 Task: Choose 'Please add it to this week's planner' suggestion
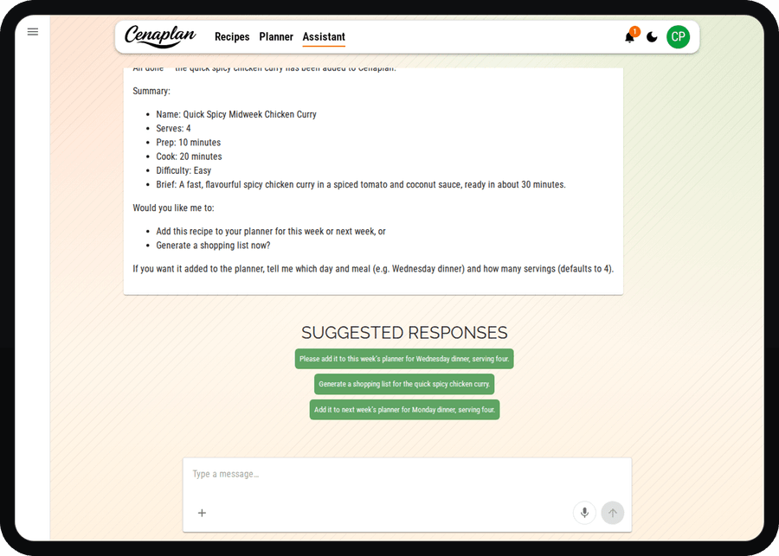(x=404, y=359)
